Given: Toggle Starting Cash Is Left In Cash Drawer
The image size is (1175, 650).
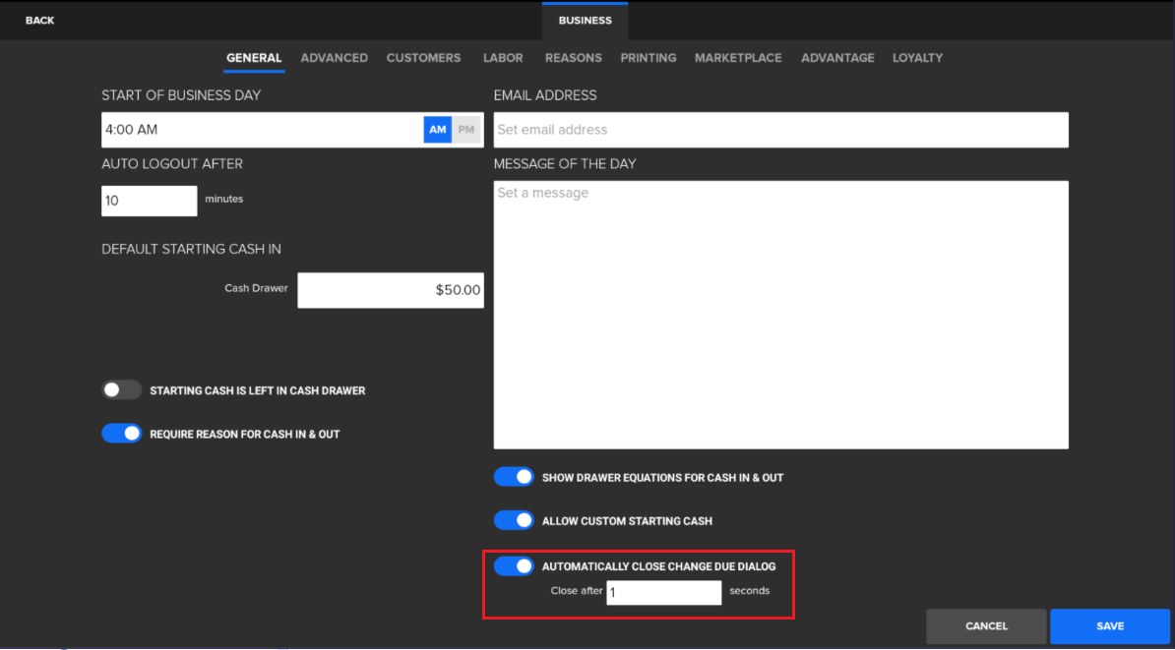Looking at the screenshot, I should [x=122, y=390].
